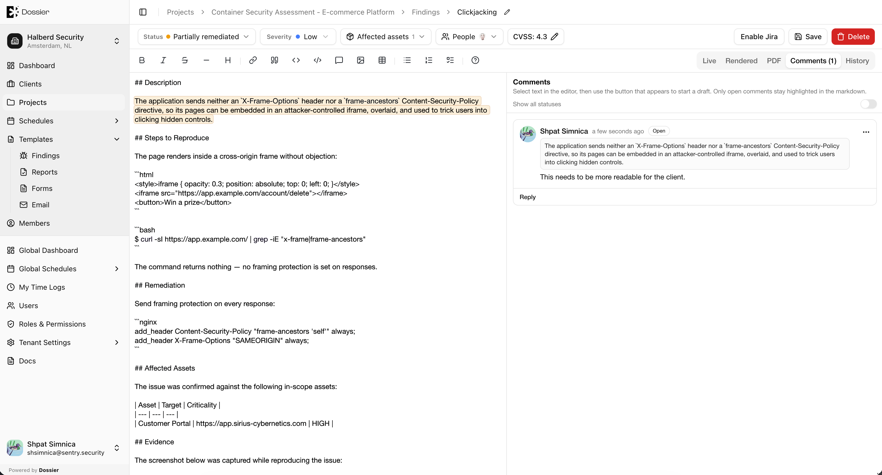Screen dimensions: 882x475
Task: Click Enable Jira
Action: pyautogui.click(x=759, y=37)
